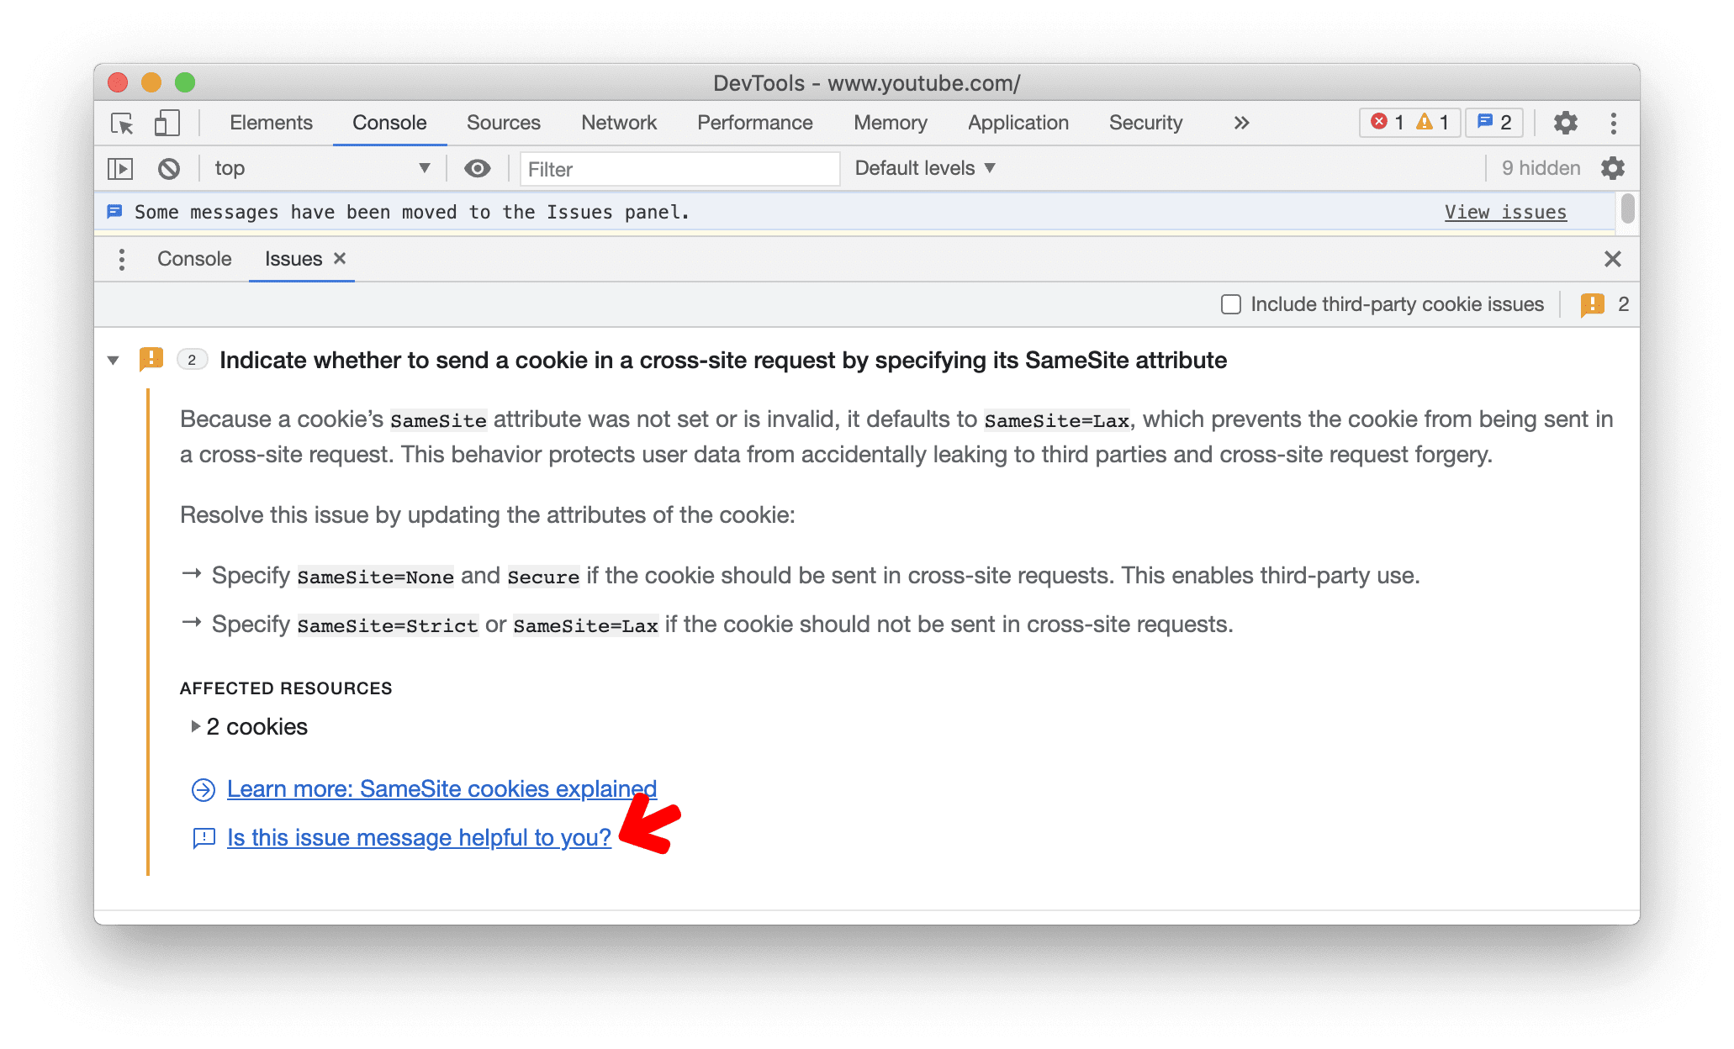
Task: Open the Default levels filter dropdown
Action: 927,168
